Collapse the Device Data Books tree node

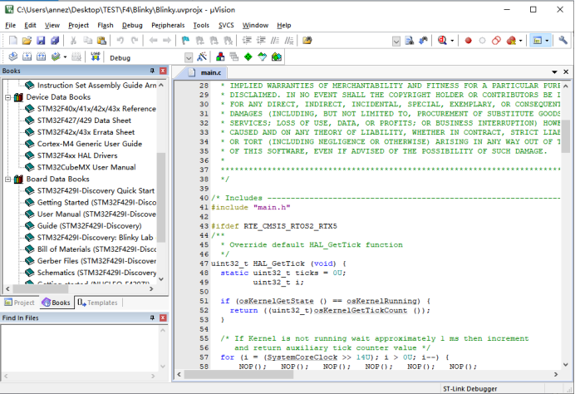pos(7,97)
